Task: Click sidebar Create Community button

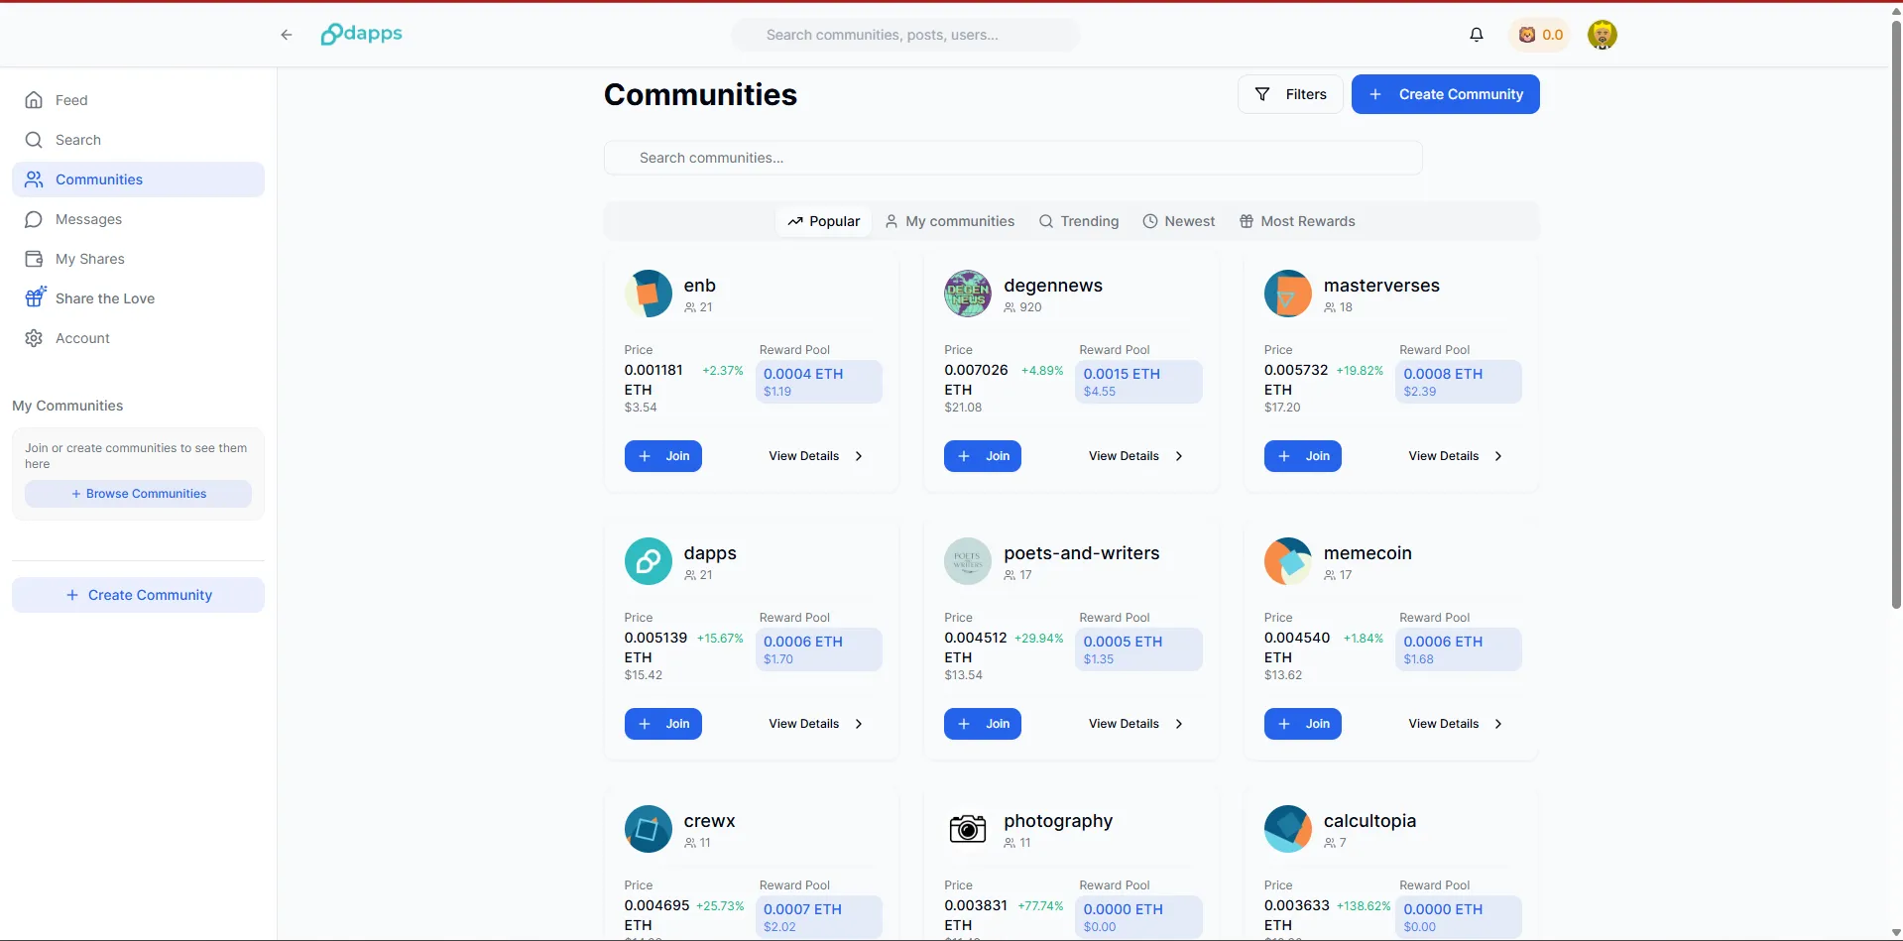Action: pos(138,595)
